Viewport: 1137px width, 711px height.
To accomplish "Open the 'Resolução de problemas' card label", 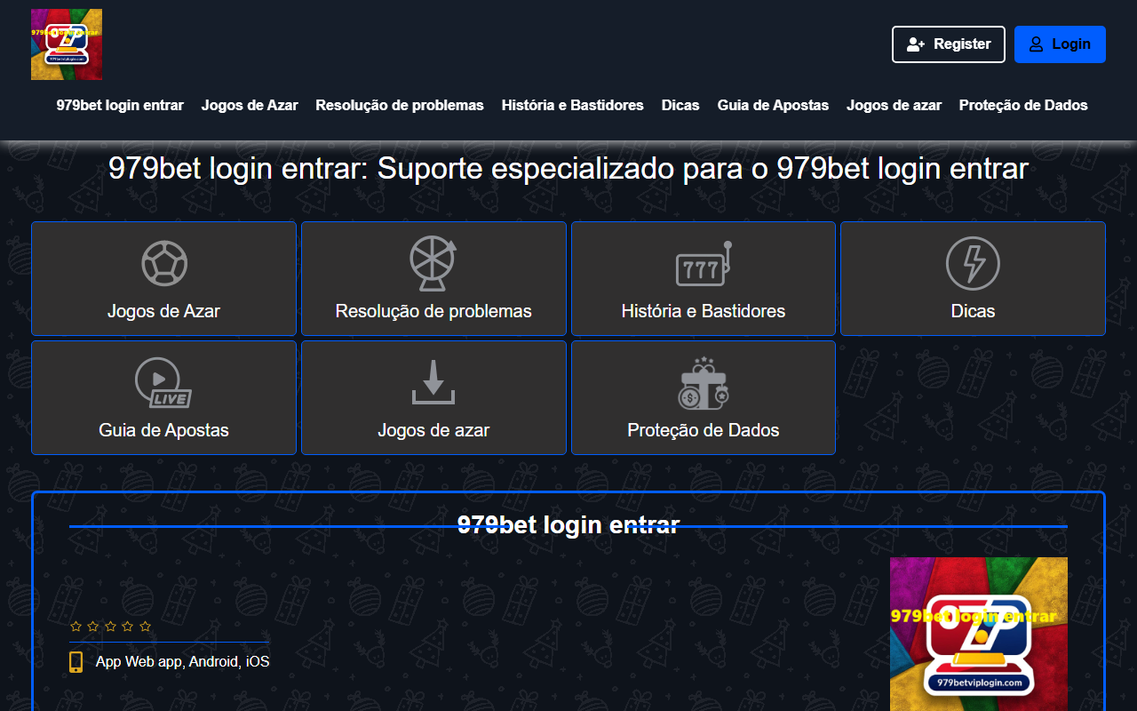I will (x=433, y=311).
